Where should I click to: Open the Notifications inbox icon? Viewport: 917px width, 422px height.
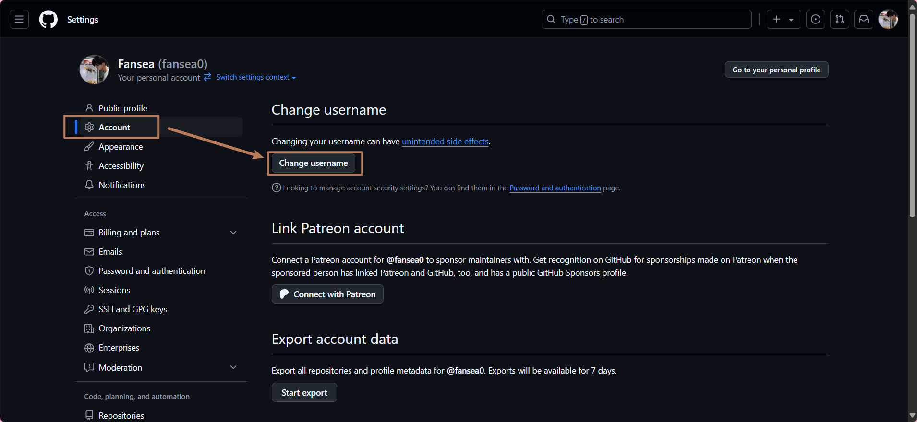point(863,19)
